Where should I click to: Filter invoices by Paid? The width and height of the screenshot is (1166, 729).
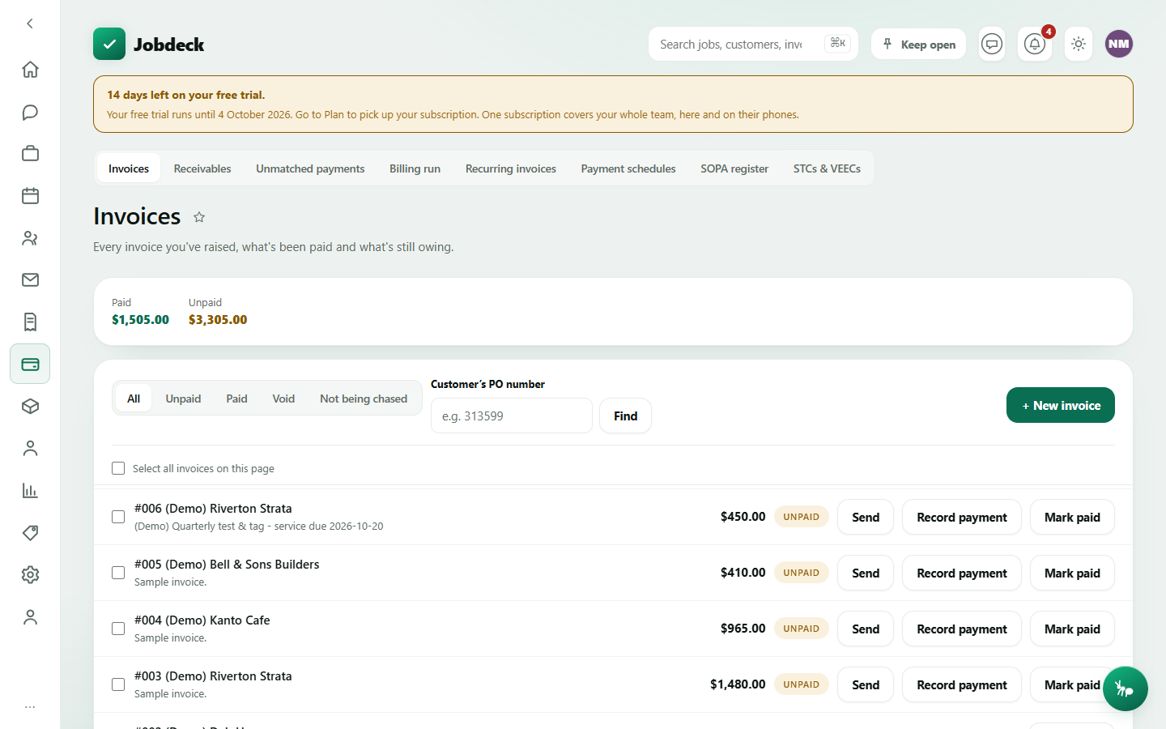(x=236, y=399)
